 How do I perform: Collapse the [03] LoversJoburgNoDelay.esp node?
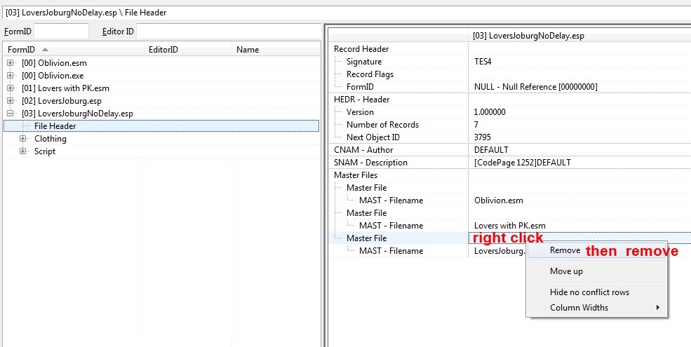[11, 114]
